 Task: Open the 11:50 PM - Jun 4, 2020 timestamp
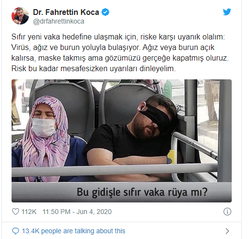77,212
